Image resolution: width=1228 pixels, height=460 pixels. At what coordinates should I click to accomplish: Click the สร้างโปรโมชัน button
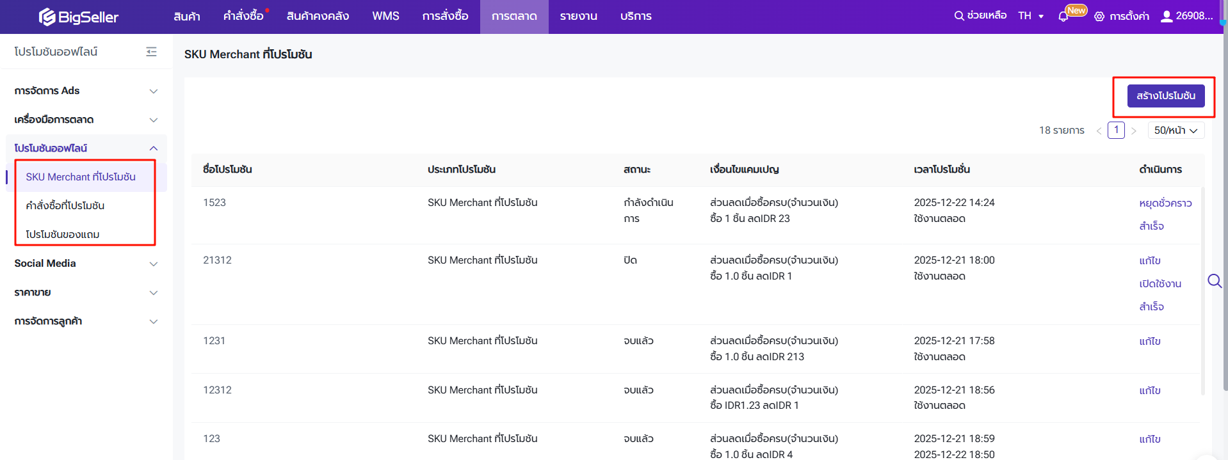pyautogui.click(x=1165, y=96)
